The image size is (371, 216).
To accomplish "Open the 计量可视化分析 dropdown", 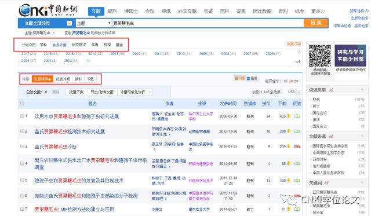I will click(x=136, y=92).
